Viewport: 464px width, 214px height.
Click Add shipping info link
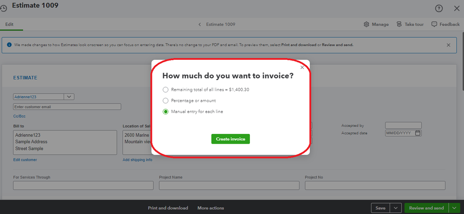click(x=137, y=160)
